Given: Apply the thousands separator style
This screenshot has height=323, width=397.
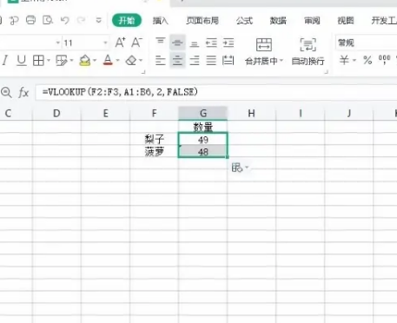Looking at the screenshot, I should [x=385, y=60].
